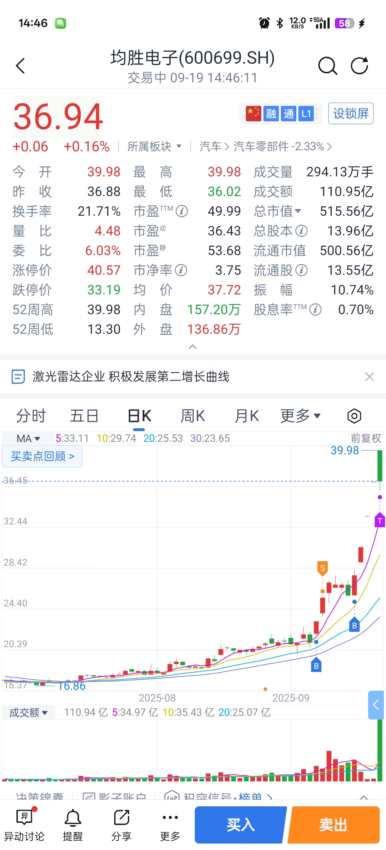Tap the upper blue B buy marker
386x850 pixels.
tap(354, 625)
